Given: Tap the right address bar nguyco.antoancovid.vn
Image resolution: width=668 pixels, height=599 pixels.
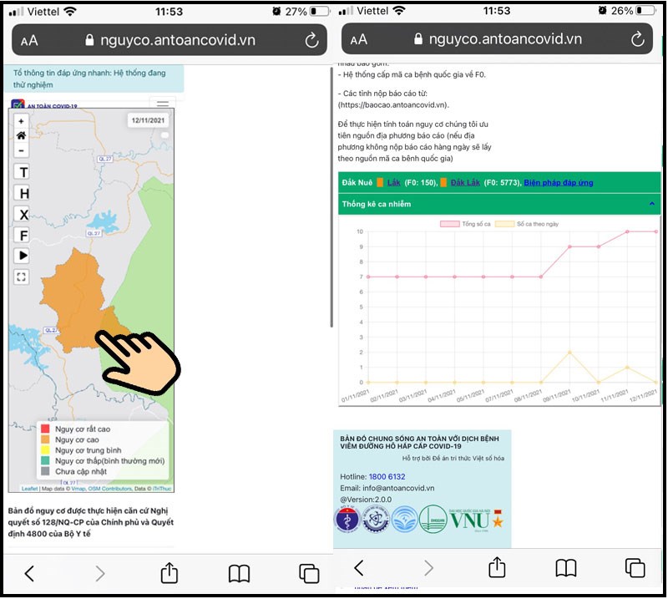Looking at the screenshot, I should pyautogui.click(x=498, y=39).
